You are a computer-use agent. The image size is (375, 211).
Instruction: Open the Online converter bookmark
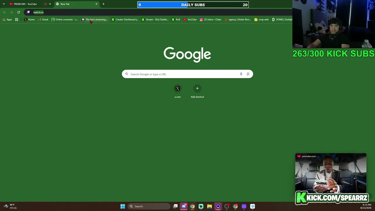click(x=65, y=20)
